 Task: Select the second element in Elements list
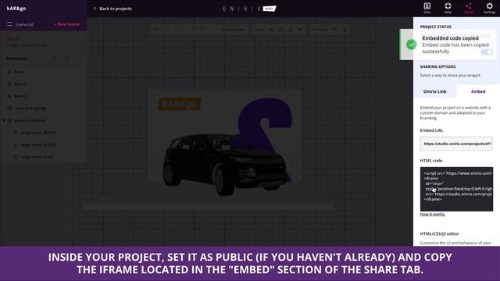(x=20, y=84)
